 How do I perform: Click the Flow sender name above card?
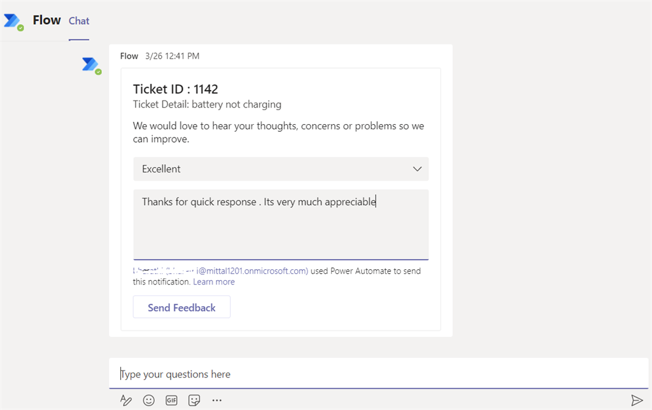(x=129, y=56)
